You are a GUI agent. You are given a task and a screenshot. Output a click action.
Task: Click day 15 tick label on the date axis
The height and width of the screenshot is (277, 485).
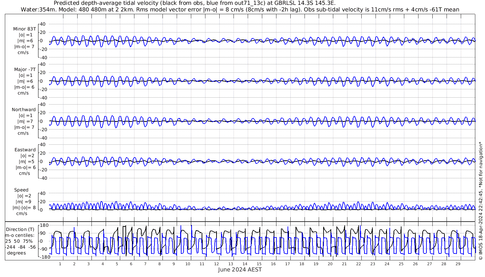(x=259, y=264)
